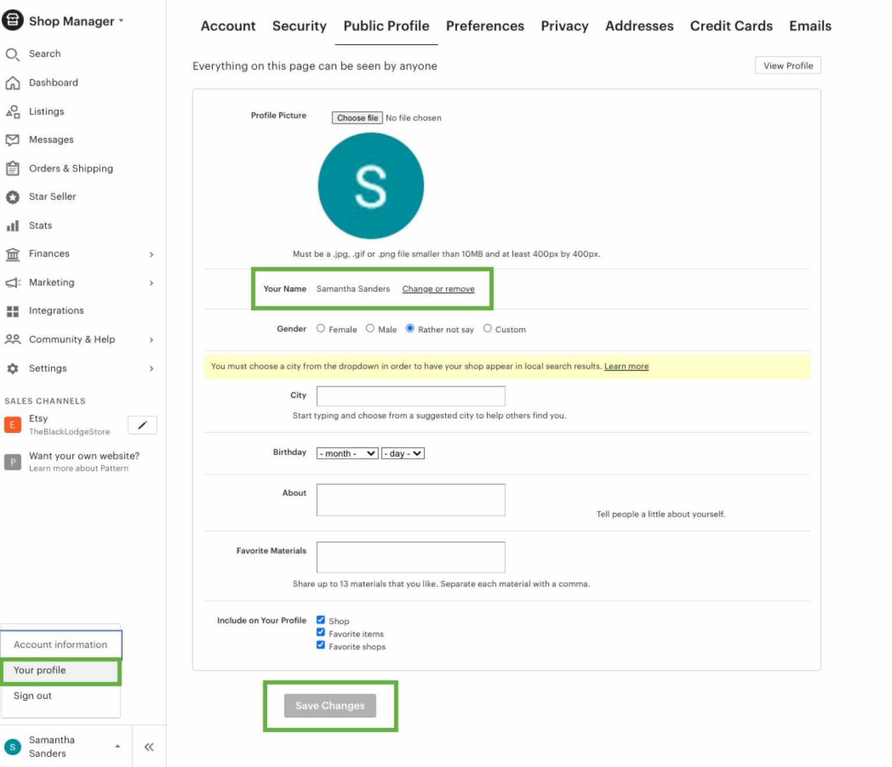Open the Birthday month dropdown
892x767 pixels.
(347, 453)
